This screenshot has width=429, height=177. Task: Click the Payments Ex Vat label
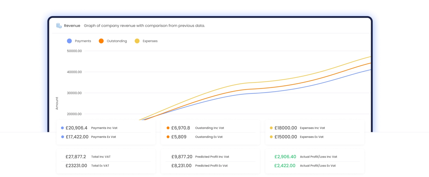(103, 137)
